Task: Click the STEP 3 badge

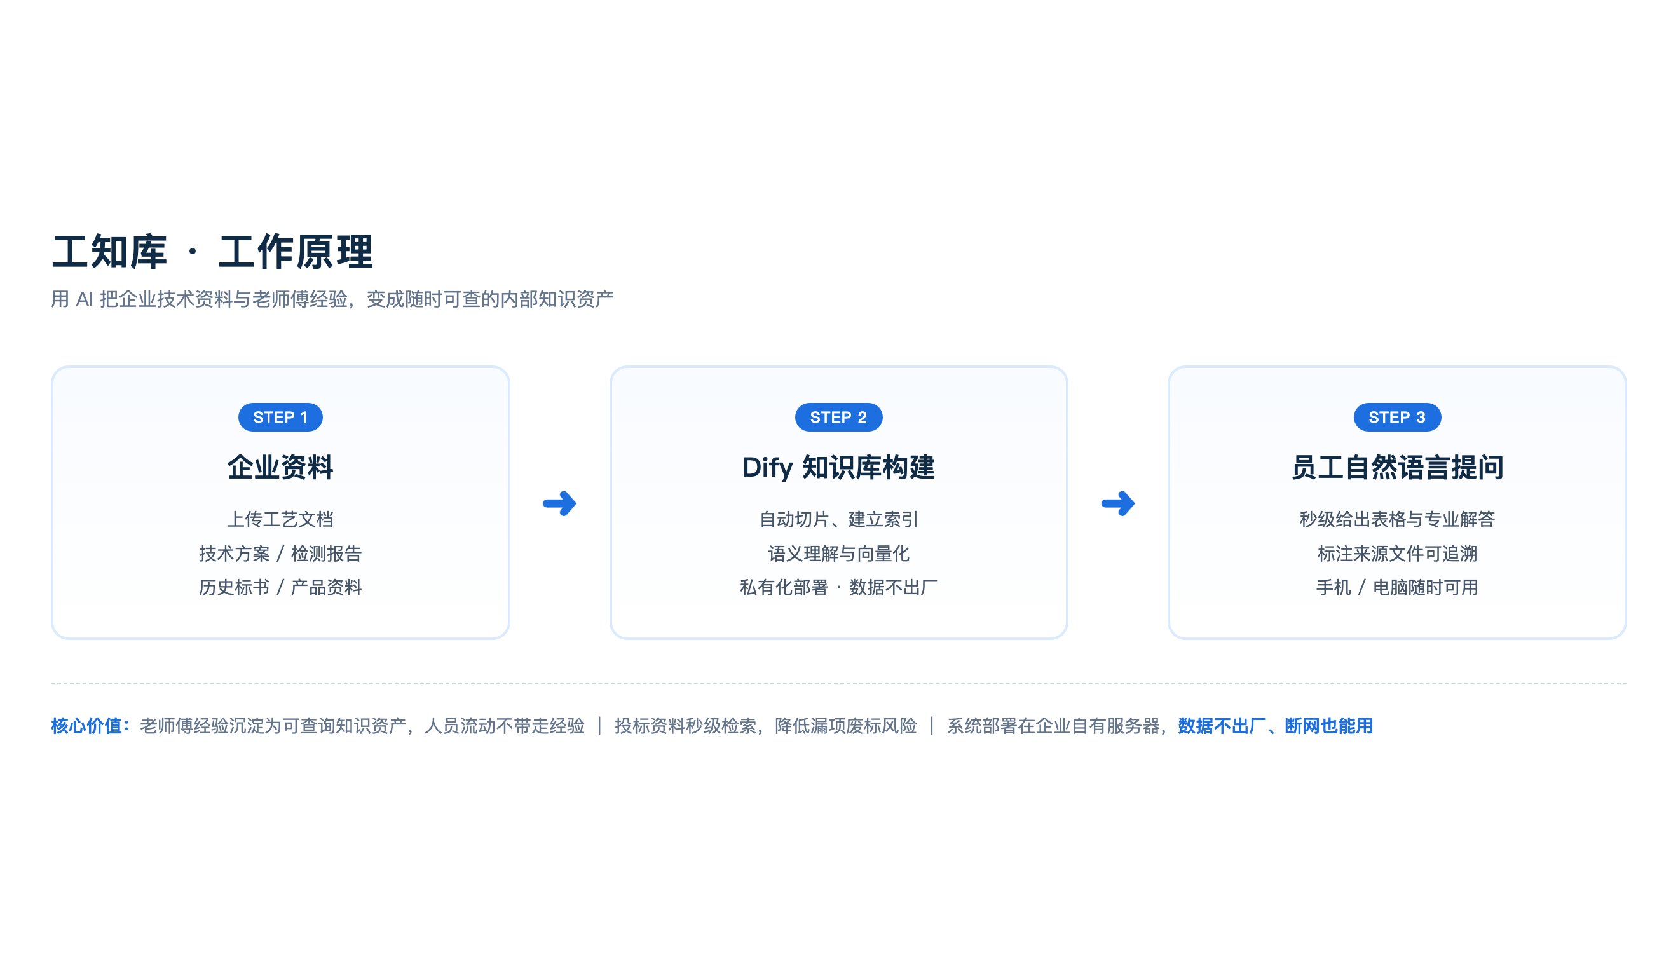Action: [x=1396, y=417]
